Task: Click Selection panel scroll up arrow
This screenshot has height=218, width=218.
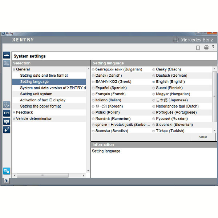Action: click(88, 69)
